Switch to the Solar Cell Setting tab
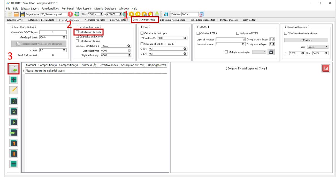Screen dimensions: 336x177 tap(119, 20)
